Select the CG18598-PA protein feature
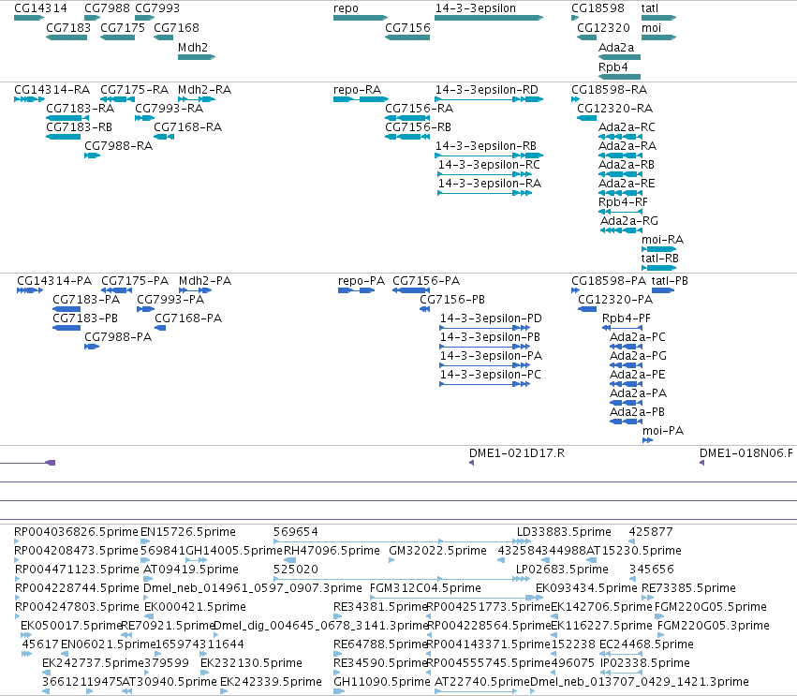This screenshot has height=696, width=797. pyautogui.click(x=575, y=290)
